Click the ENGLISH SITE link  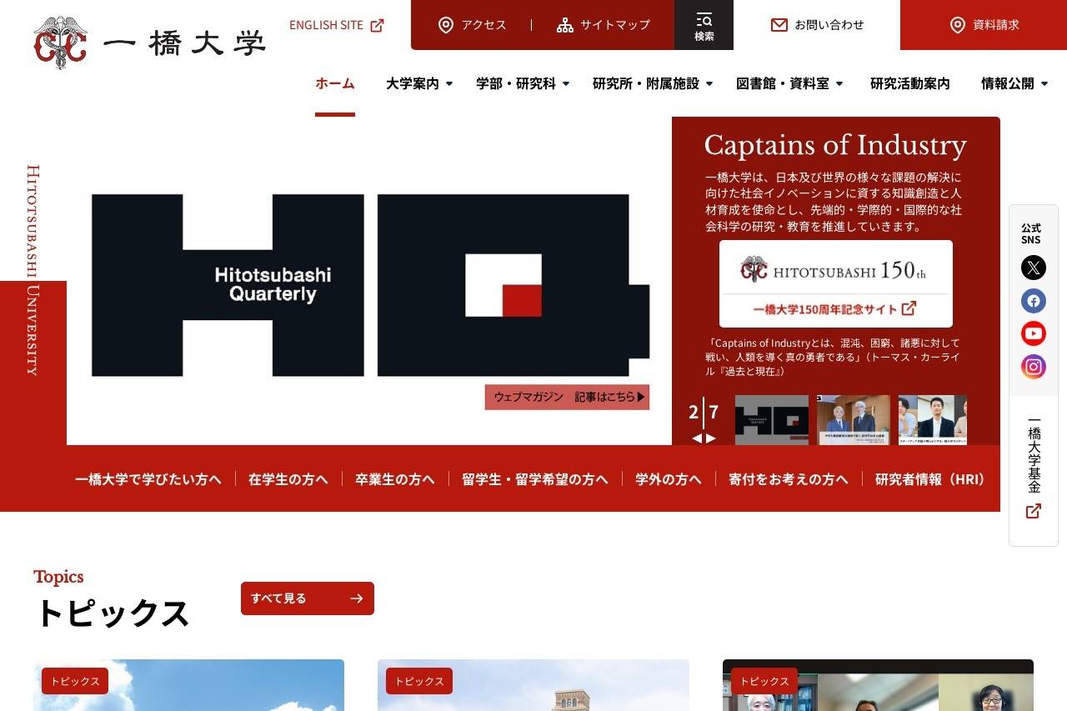(x=337, y=25)
